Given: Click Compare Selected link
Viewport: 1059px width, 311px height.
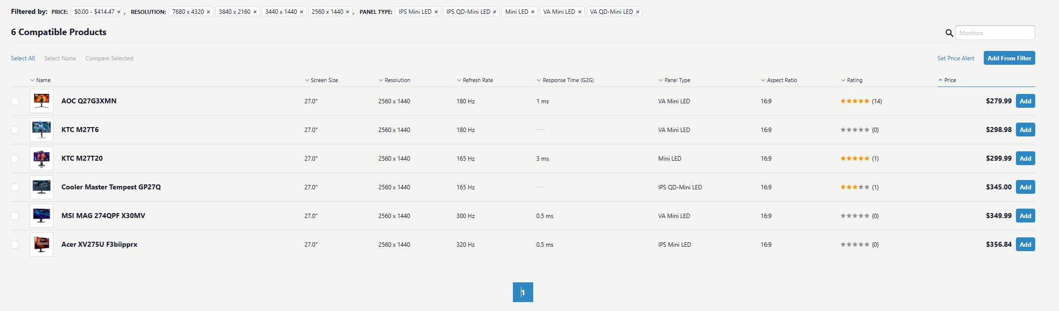Looking at the screenshot, I should coord(109,58).
